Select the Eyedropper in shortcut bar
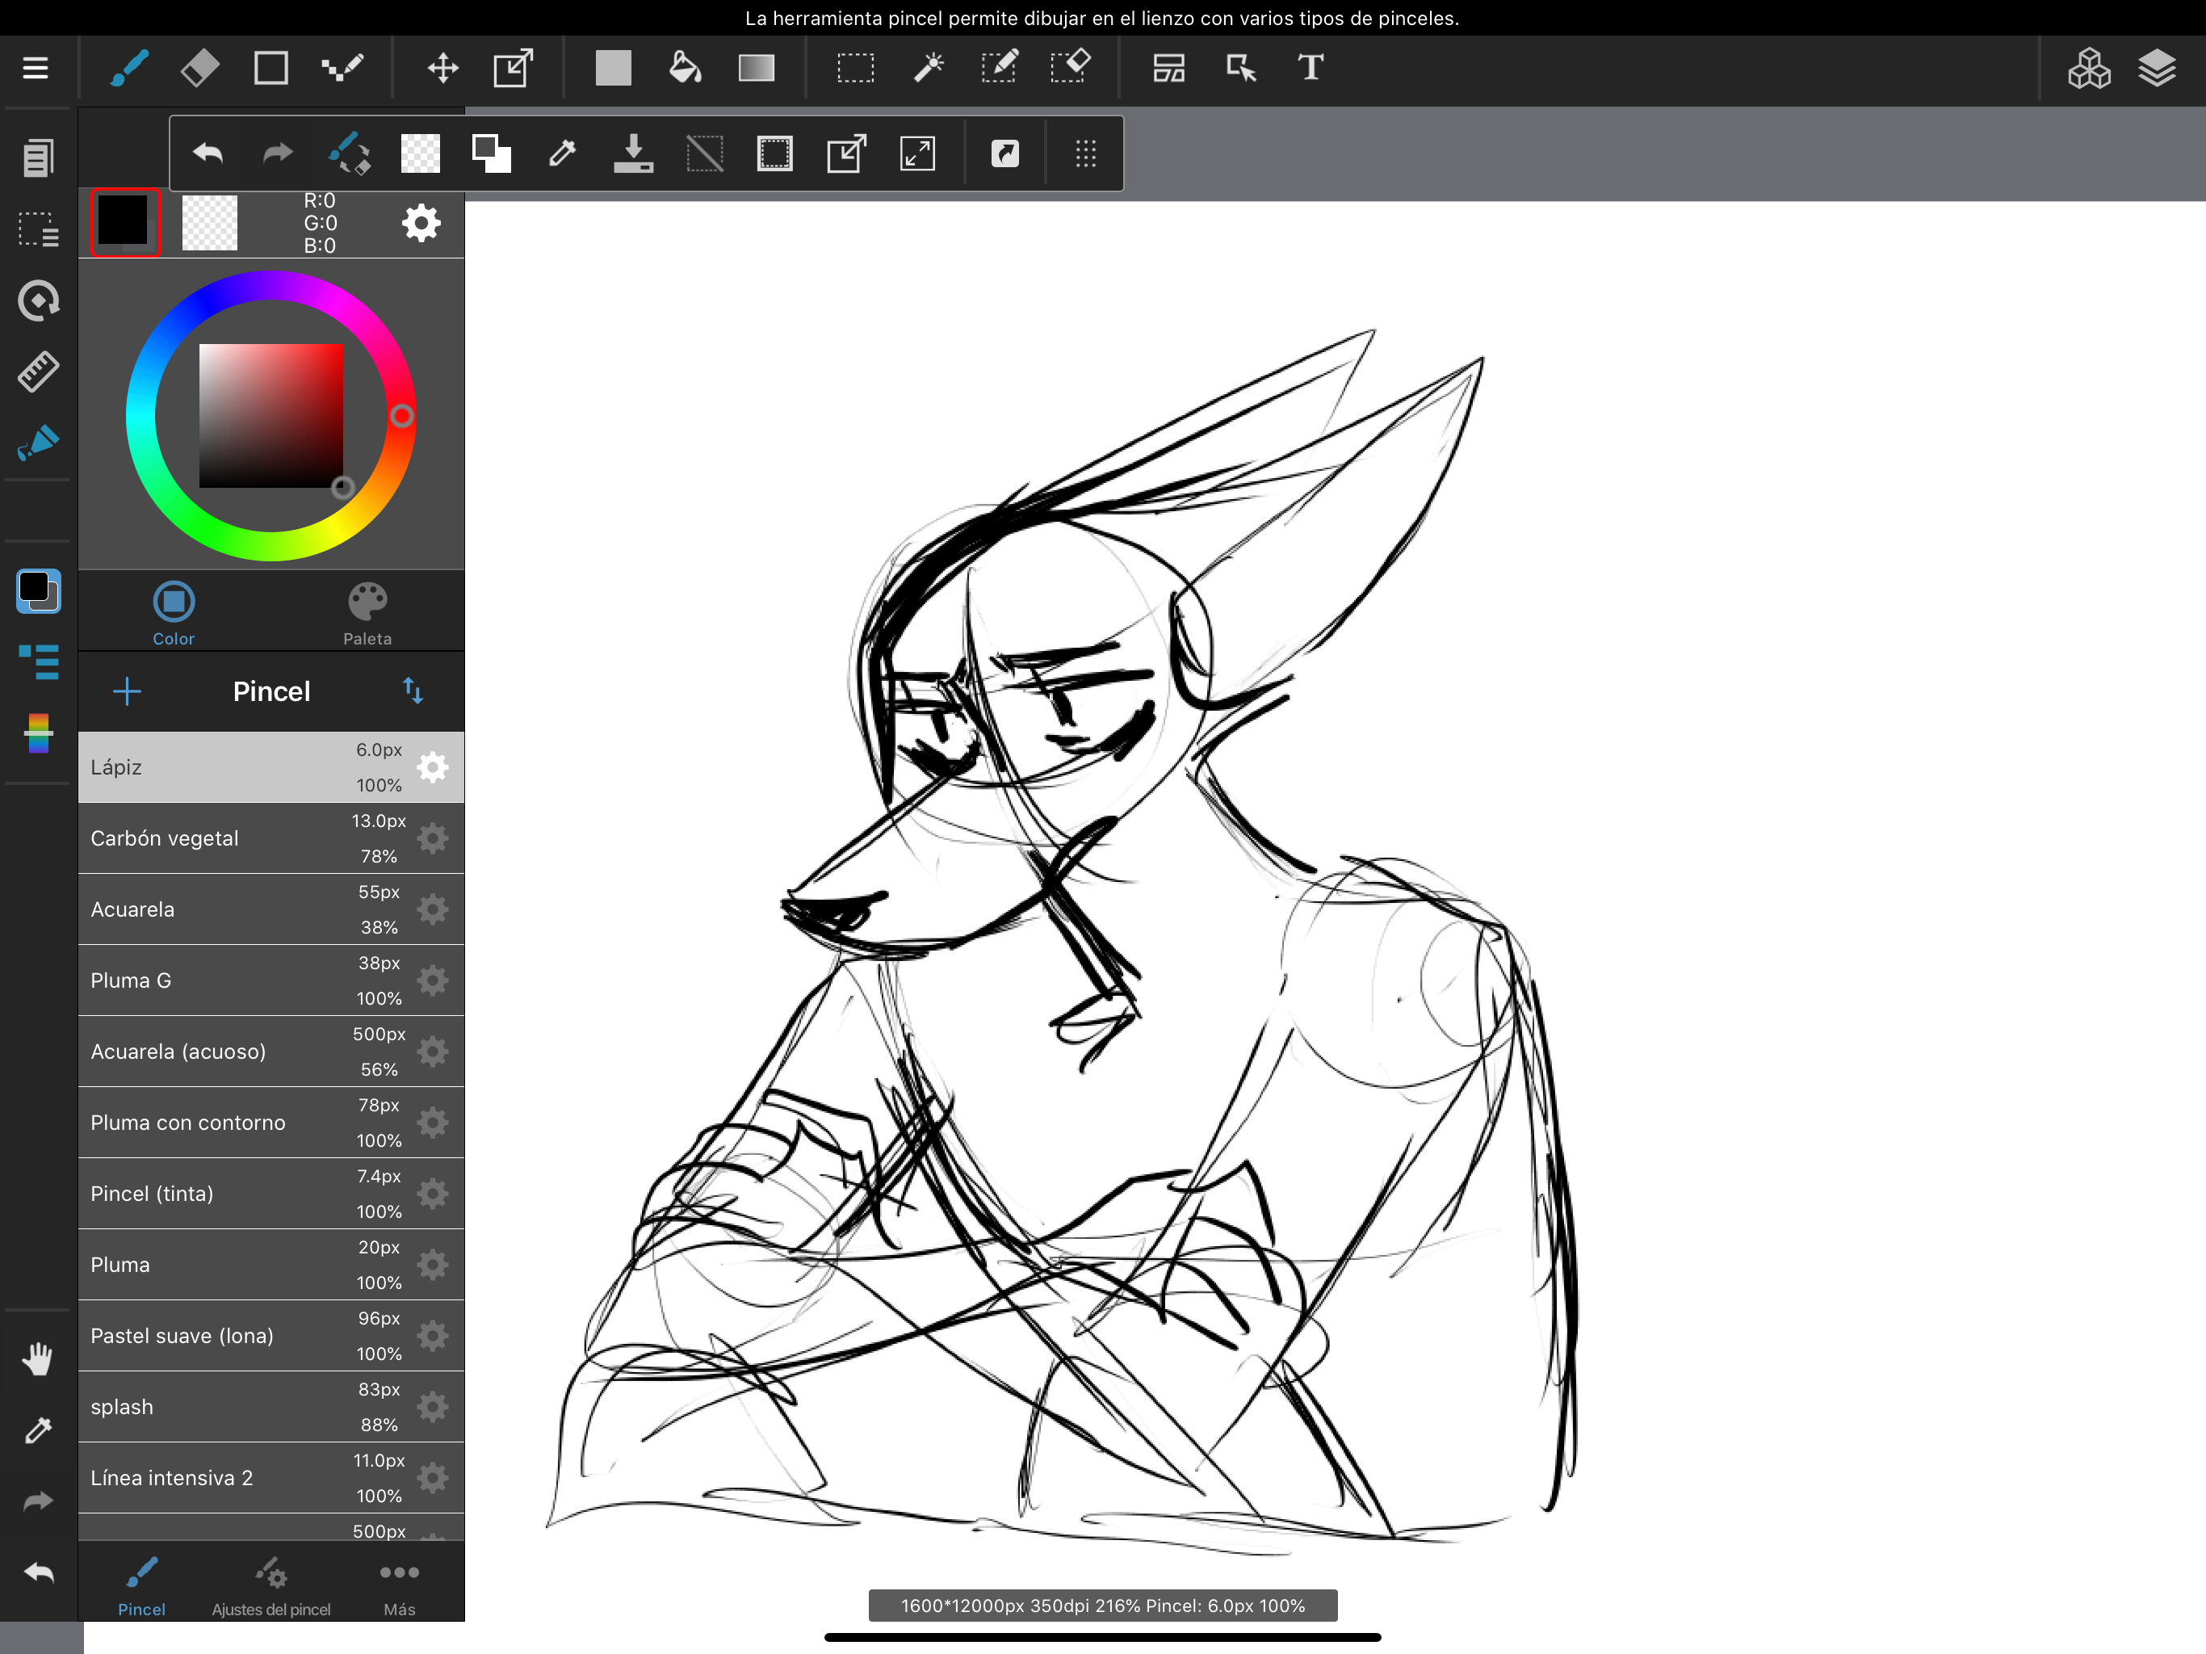Viewport: 2206px width, 1654px height. 563,153
